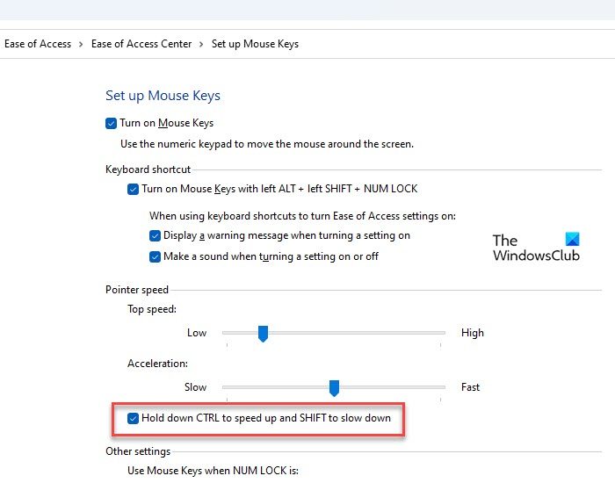Click the Pointer speed section label
The image size is (615, 483).
[137, 290]
